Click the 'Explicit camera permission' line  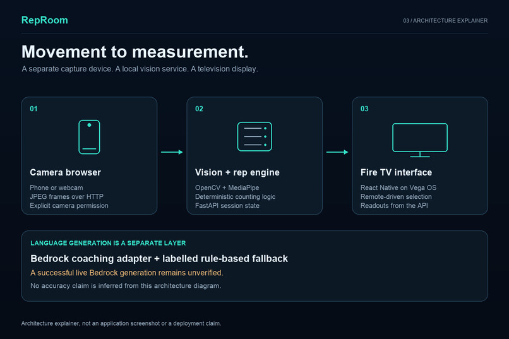69,206
